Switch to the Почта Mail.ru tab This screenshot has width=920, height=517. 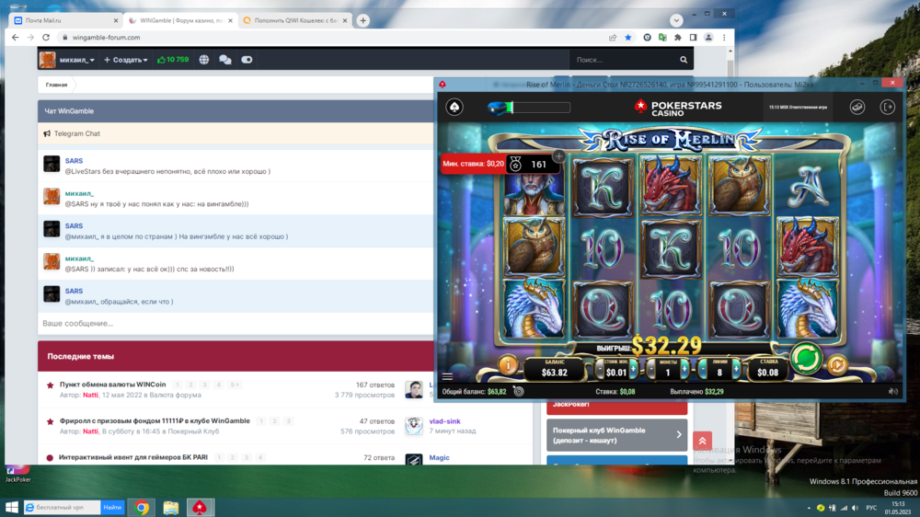tap(63, 20)
